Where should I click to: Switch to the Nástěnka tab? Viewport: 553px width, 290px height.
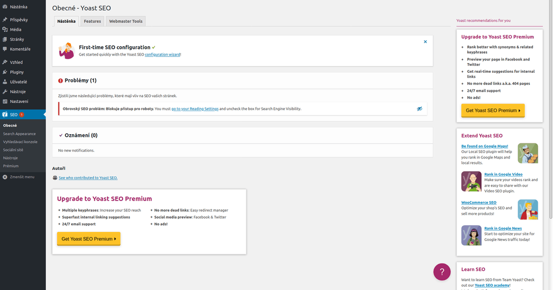(x=66, y=21)
